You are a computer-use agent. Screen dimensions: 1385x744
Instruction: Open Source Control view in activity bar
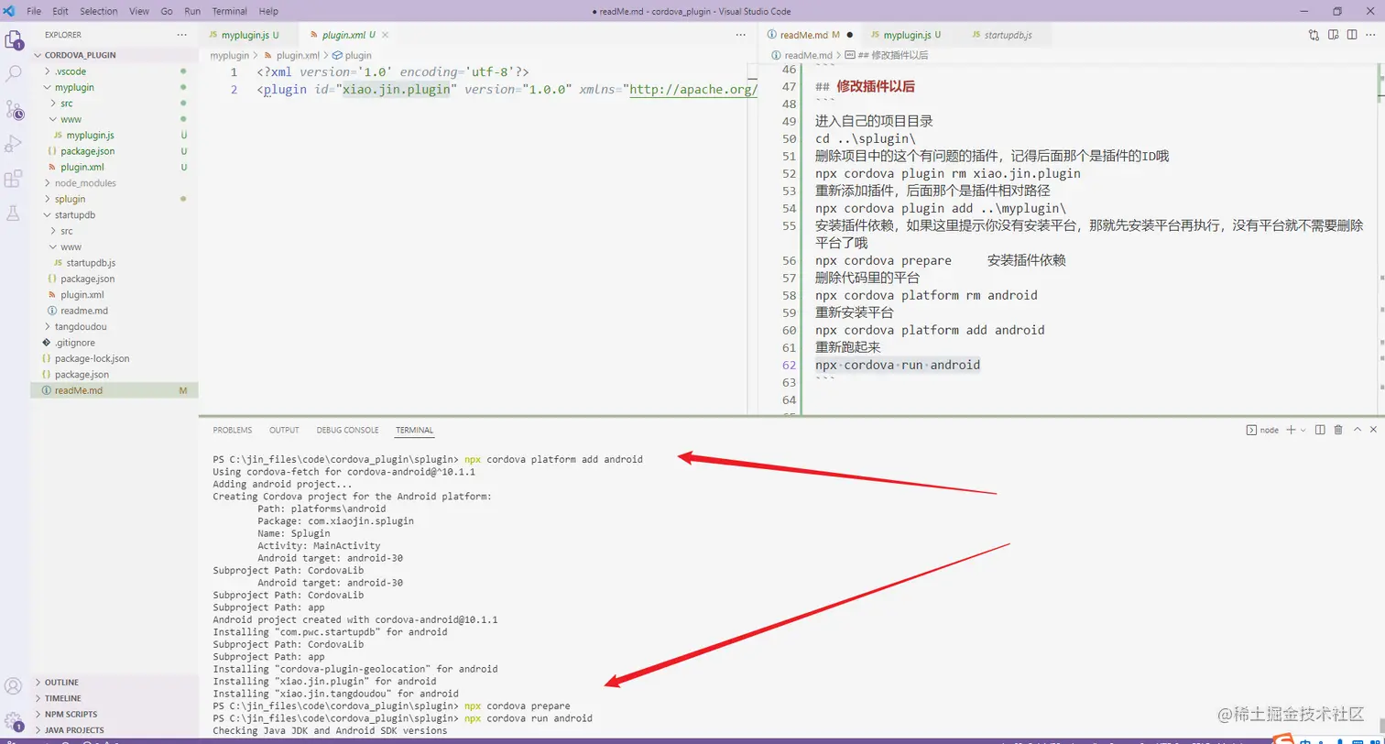14,109
